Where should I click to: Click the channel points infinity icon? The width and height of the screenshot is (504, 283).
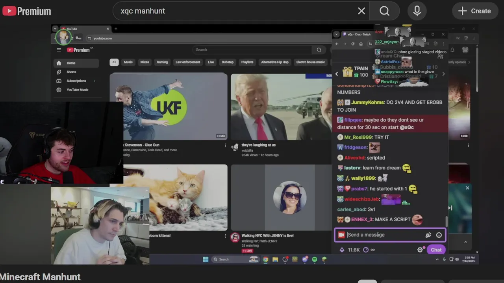[369, 250]
